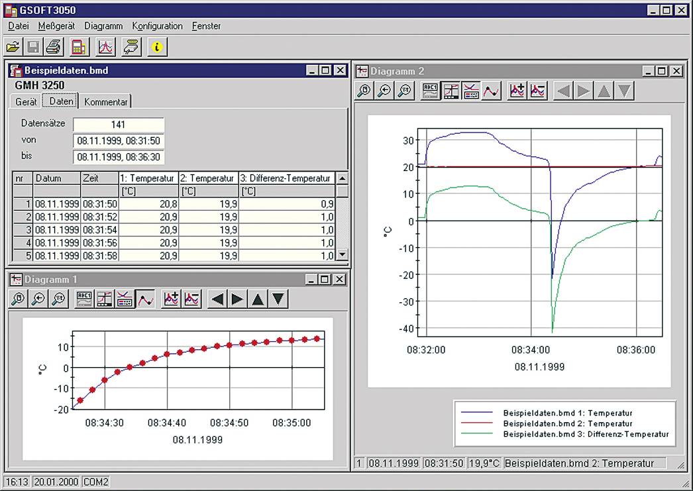
Task: Toggle grid/cursor display button in Diagramm 2
Action: [x=451, y=91]
